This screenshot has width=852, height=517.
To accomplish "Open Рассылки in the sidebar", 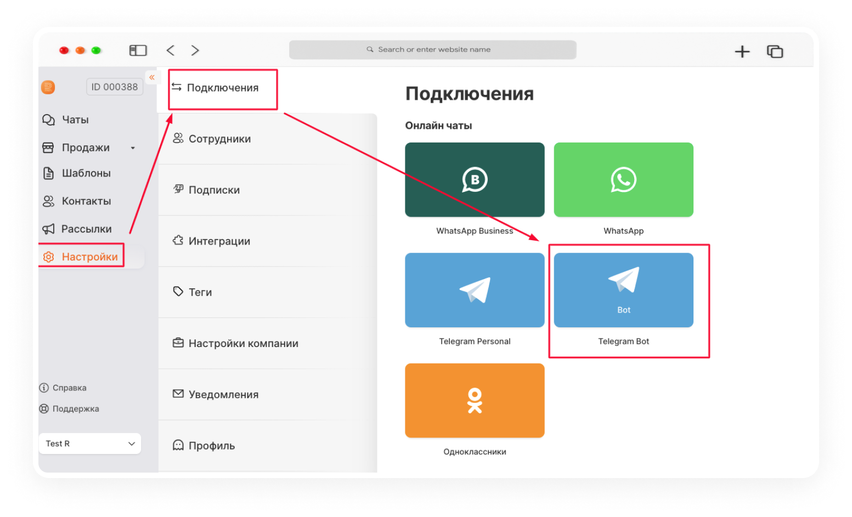I will [86, 229].
